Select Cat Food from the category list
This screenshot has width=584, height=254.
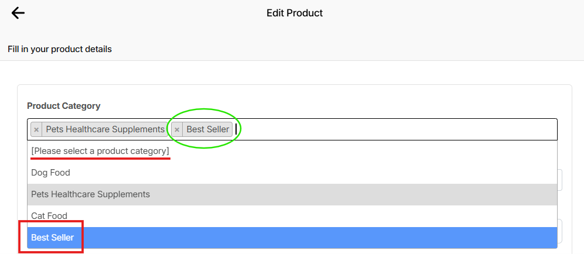tap(49, 216)
